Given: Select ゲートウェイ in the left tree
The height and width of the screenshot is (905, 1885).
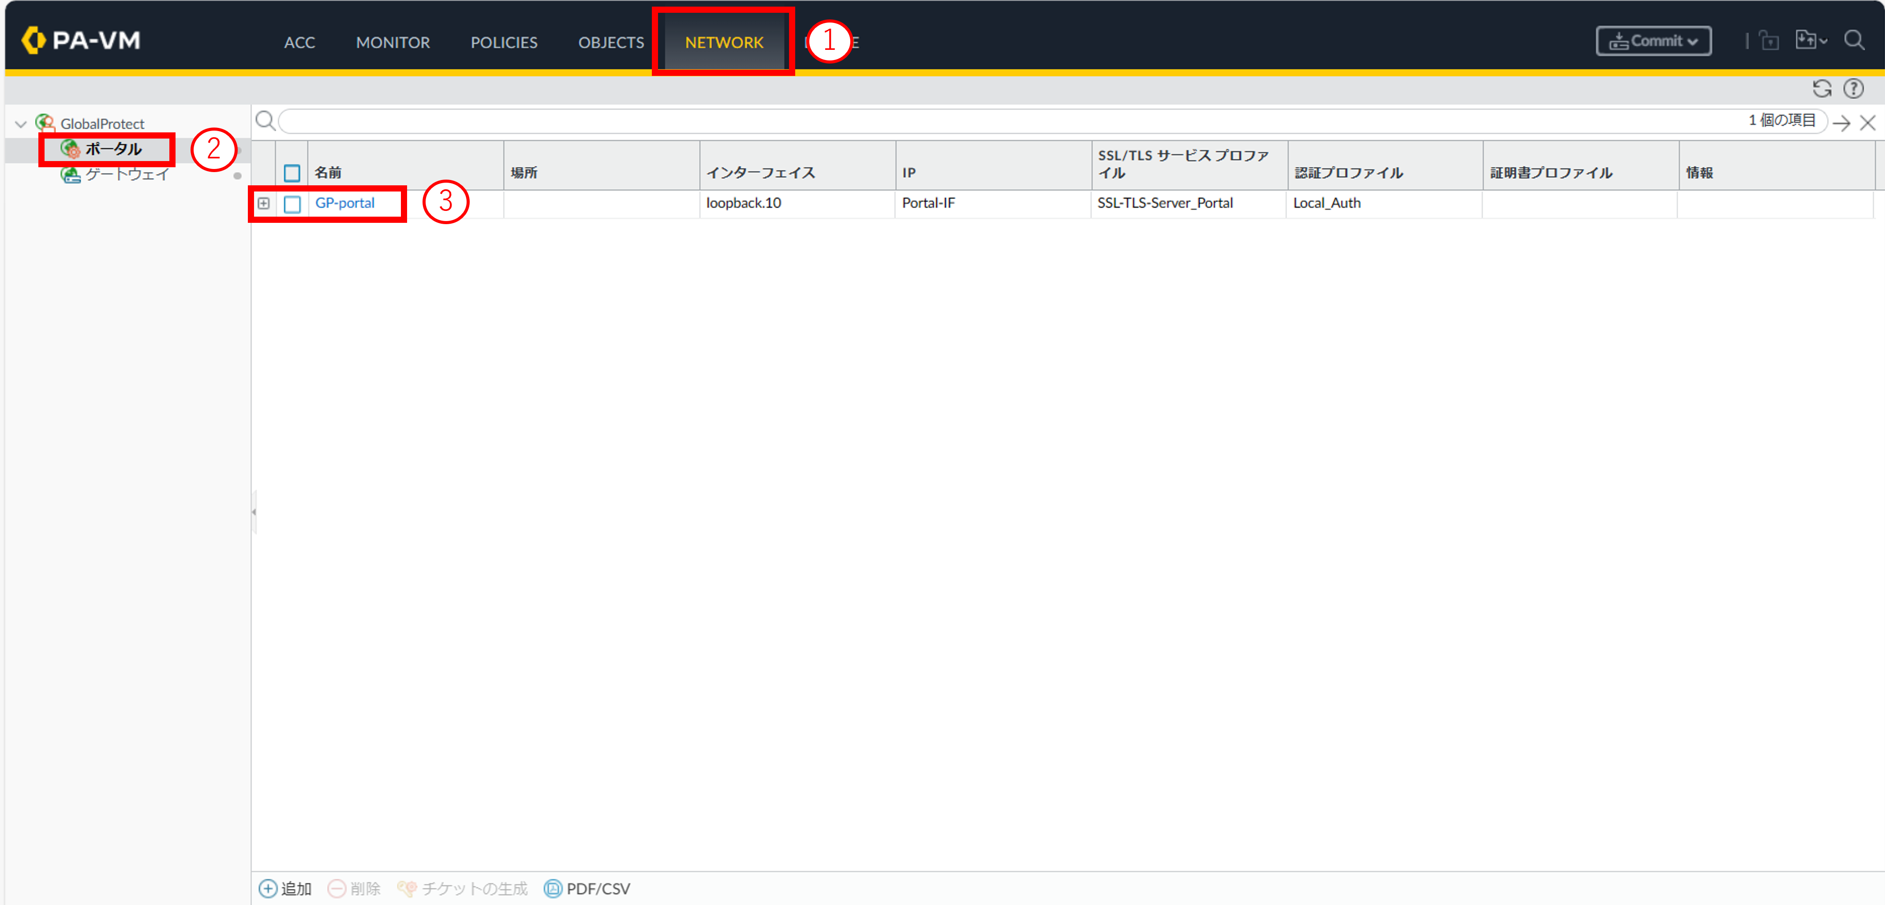Looking at the screenshot, I should tap(127, 174).
